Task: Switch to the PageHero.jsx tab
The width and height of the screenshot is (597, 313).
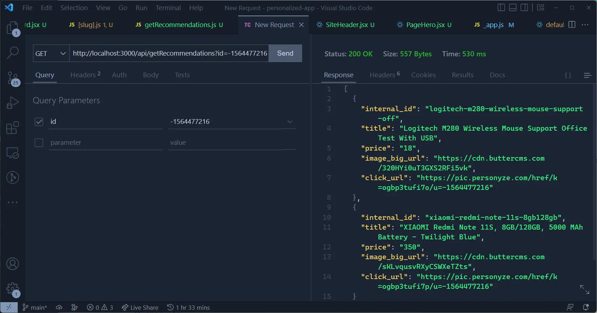Action: [x=424, y=25]
